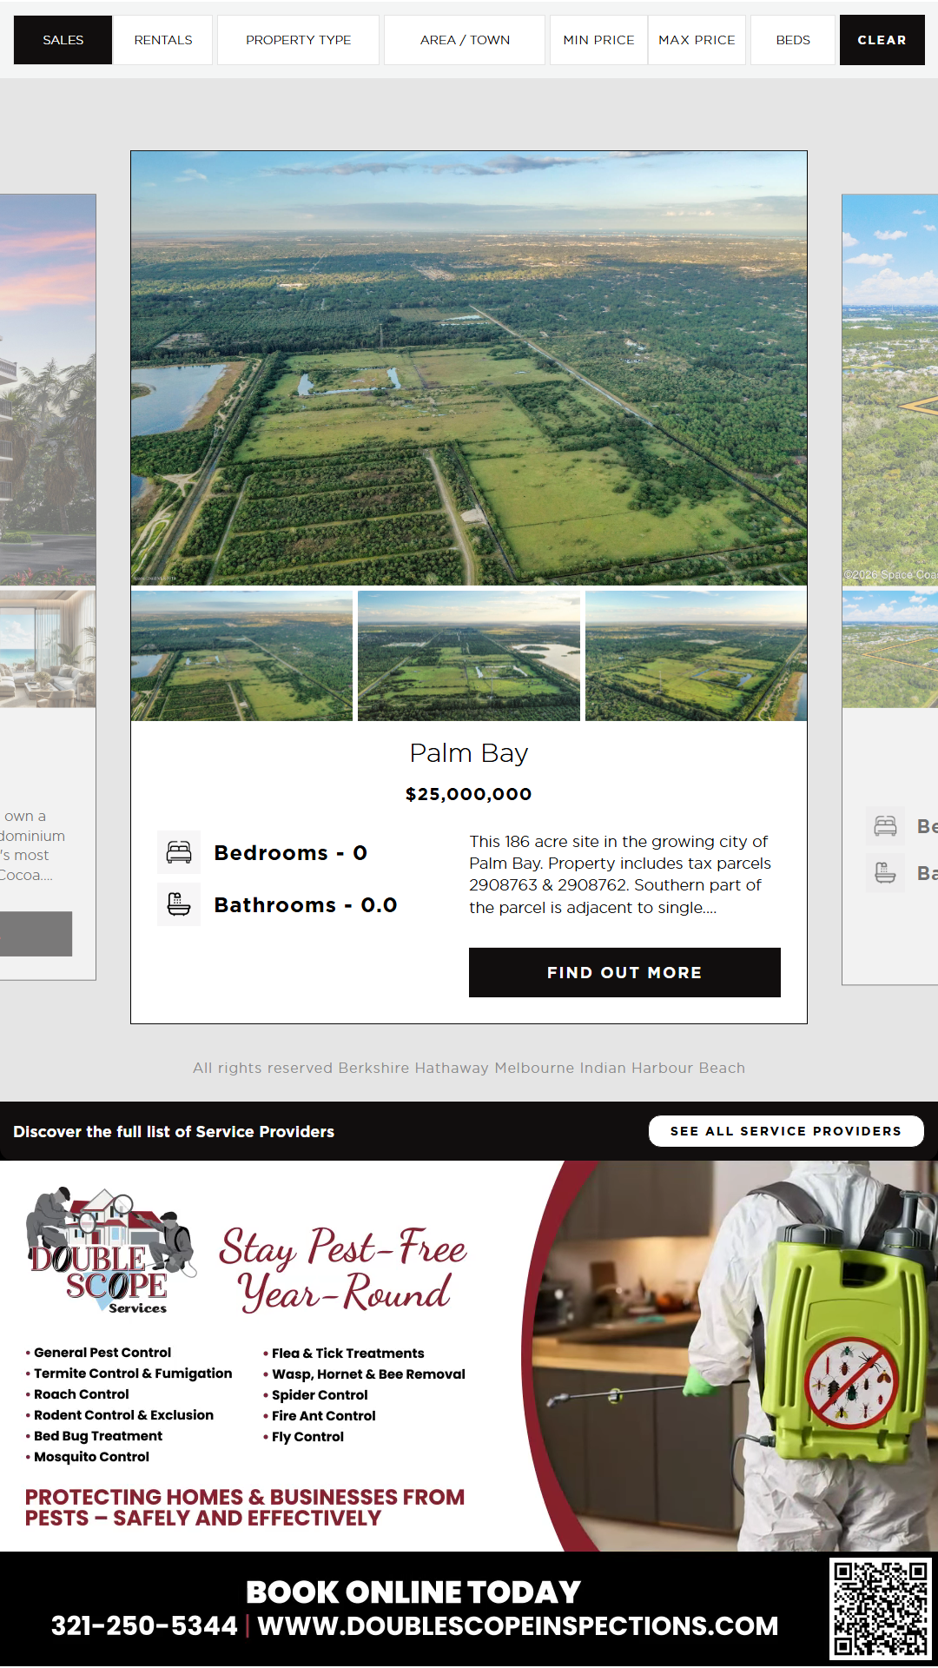Select the middle aerial thumbnail with lake
938x1668 pixels.
tap(469, 655)
